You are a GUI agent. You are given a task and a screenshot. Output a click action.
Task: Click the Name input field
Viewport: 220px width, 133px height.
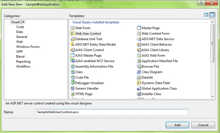click(112, 112)
